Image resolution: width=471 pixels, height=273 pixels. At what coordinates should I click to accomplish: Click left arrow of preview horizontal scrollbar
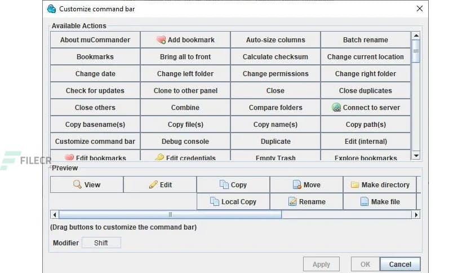pyautogui.click(x=55, y=214)
